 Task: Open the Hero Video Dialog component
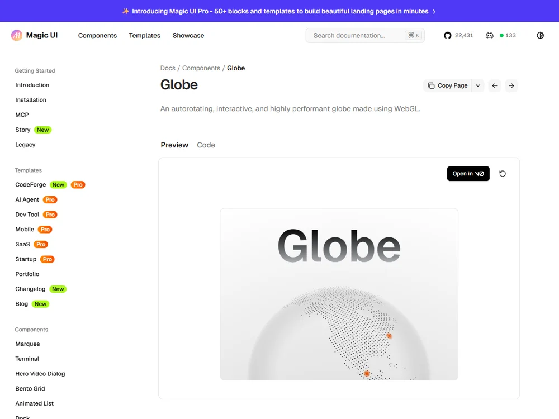coord(40,374)
